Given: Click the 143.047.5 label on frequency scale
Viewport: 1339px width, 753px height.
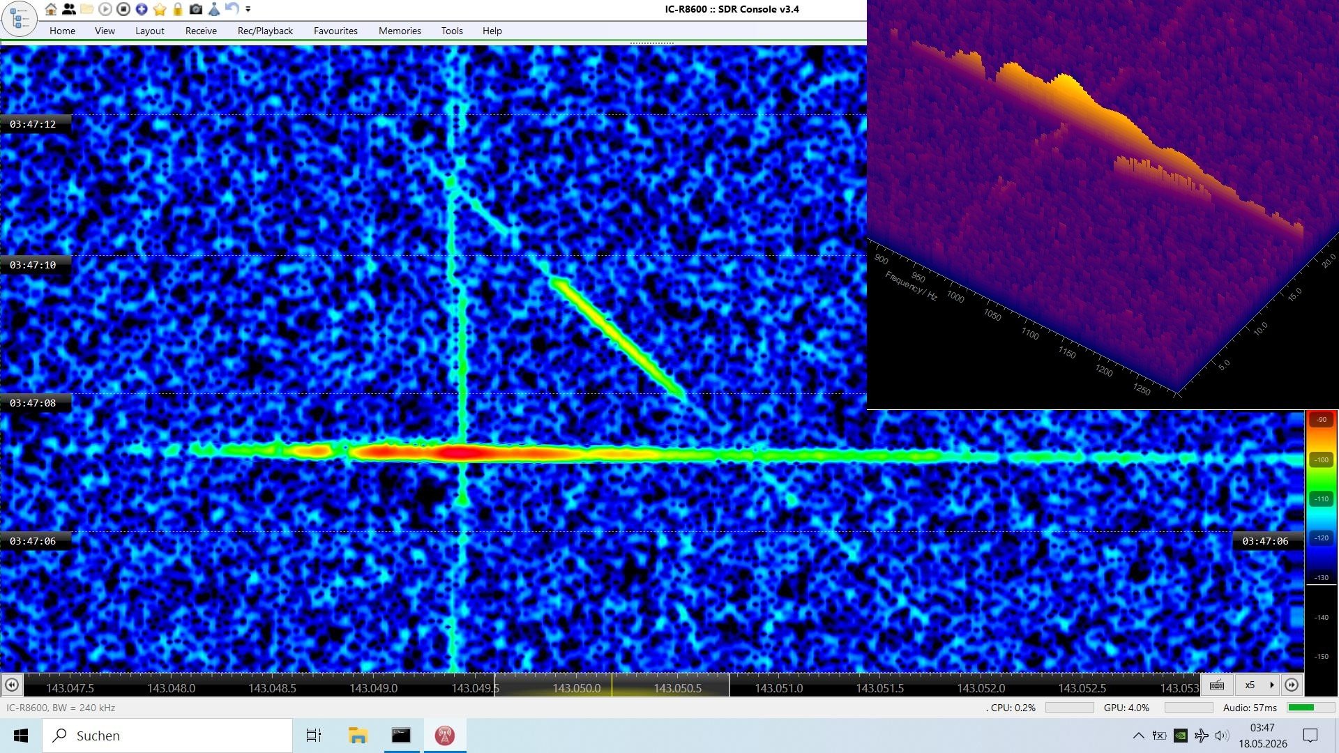Looking at the screenshot, I should [70, 688].
